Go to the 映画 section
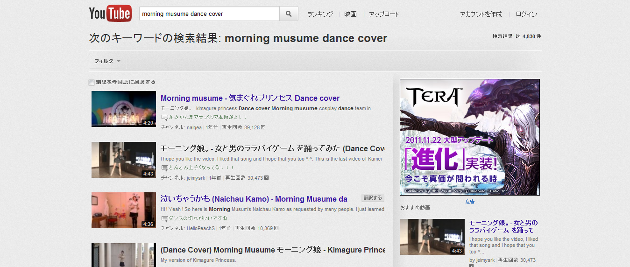630x267 pixels. coord(350,14)
